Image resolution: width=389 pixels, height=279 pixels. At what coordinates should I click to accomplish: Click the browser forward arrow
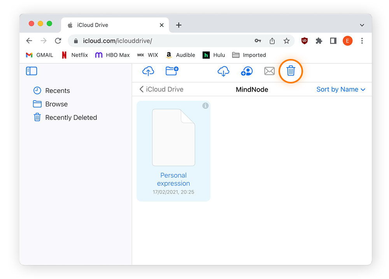click(44, 41)
